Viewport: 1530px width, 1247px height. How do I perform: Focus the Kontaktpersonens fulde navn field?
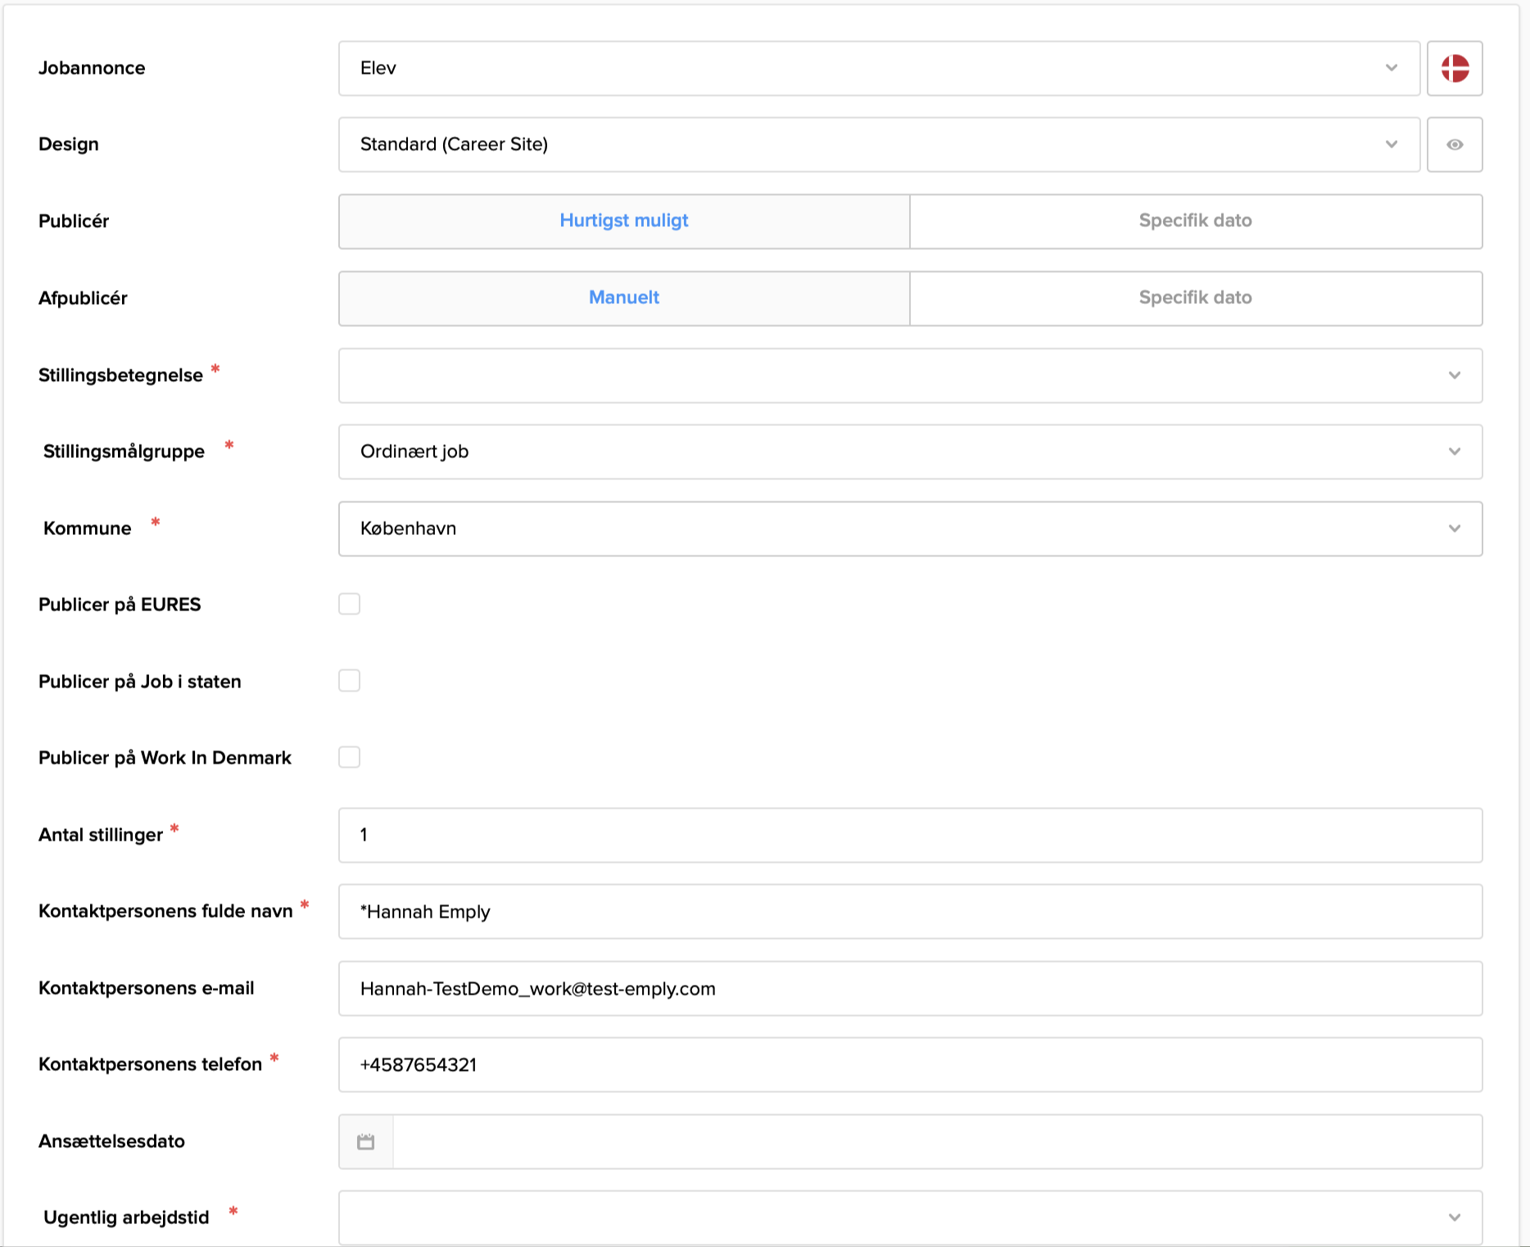(909, 912)
